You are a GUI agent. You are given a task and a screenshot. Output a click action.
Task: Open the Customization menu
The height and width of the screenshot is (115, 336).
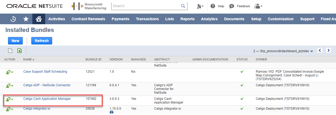(x=281, y=19)
